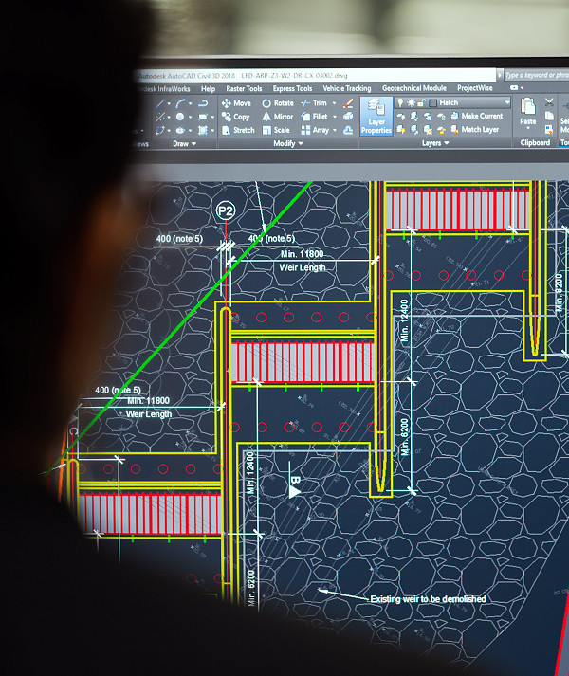This screenshot has width=569, height=676.
Task: Open the ribbon display options after ProjectWise
Action: coord(517,87)
